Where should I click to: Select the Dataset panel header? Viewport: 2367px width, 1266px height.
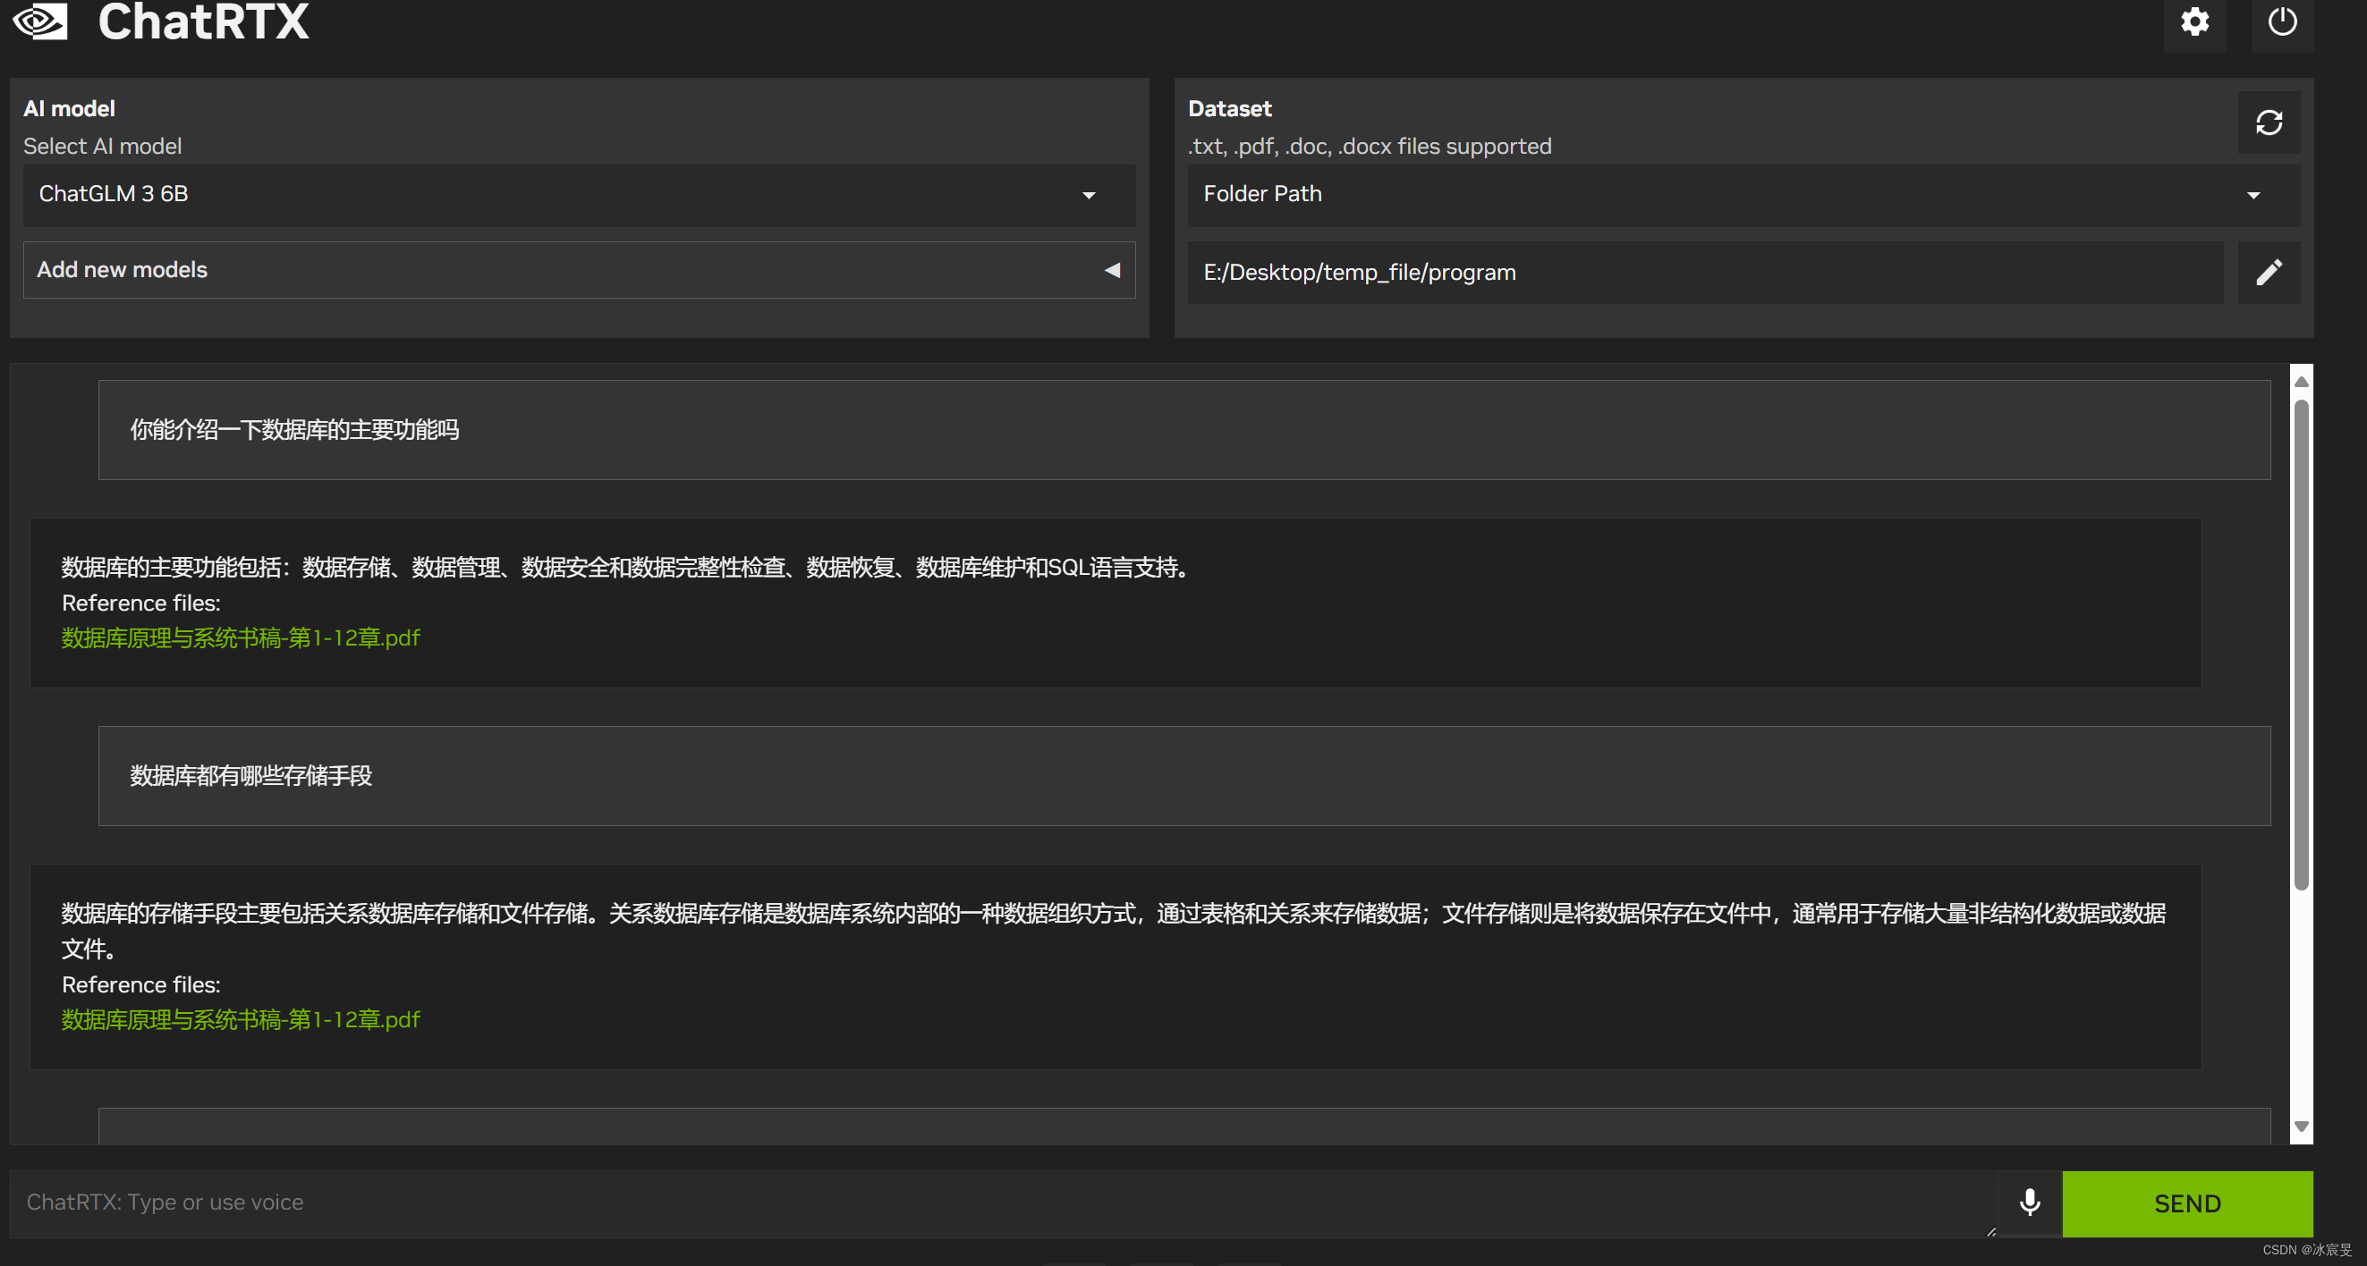pyautogui.click(x=1229, y=107)
